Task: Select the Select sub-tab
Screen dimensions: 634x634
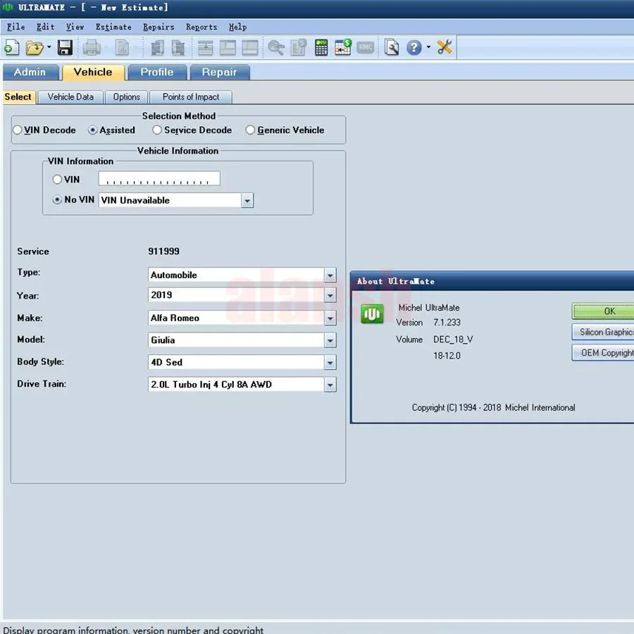Action: [x=18, y=97]
